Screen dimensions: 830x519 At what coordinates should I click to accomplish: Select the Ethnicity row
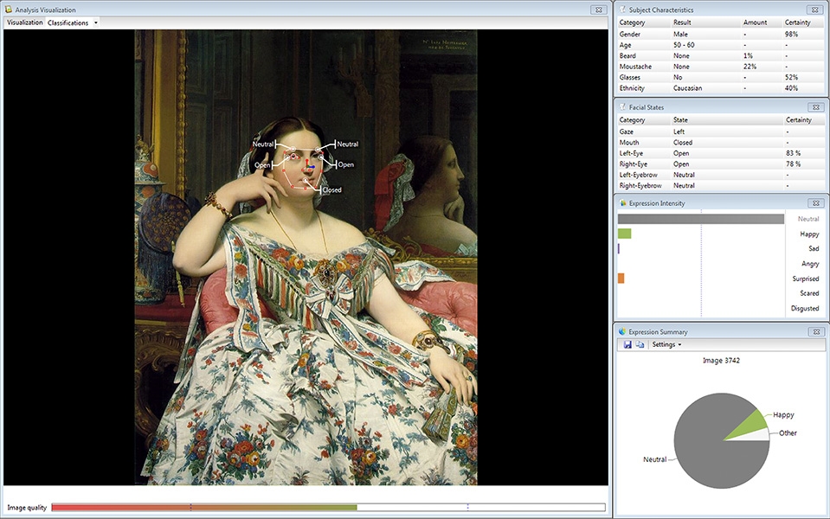721,88
